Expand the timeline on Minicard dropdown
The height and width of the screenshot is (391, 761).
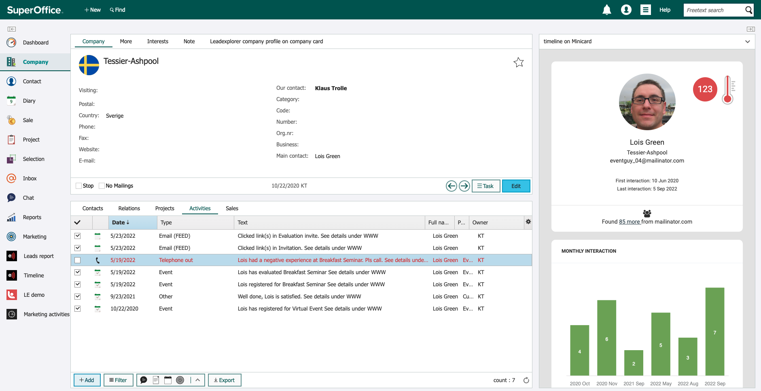(747, 42)
